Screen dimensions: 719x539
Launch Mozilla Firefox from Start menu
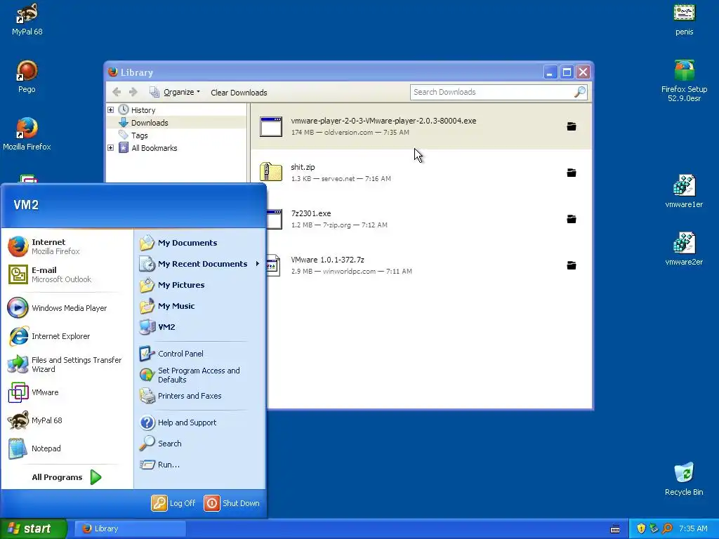pos(67,246)
